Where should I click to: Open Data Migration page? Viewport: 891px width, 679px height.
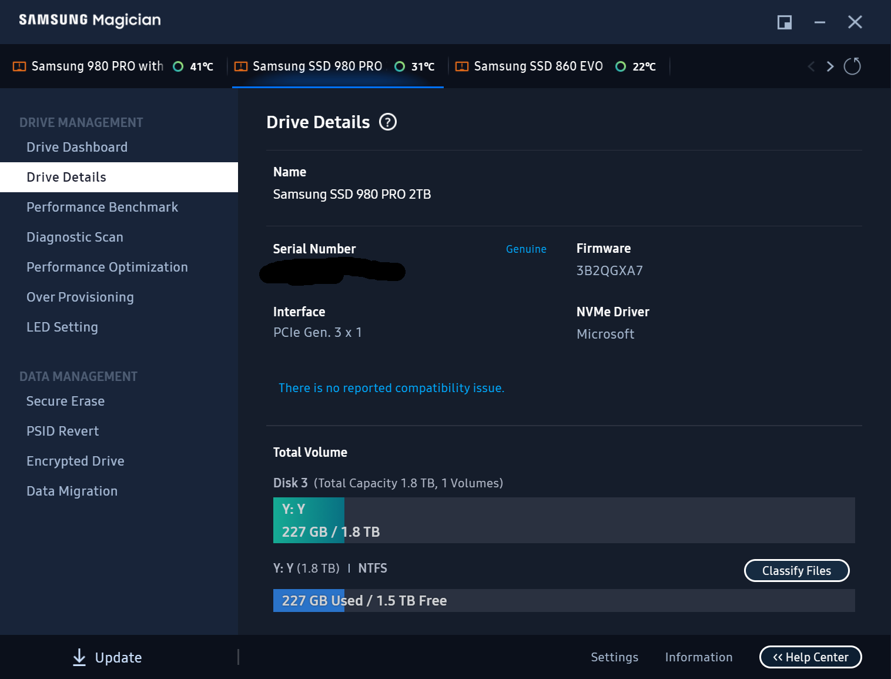pos(119,491)
